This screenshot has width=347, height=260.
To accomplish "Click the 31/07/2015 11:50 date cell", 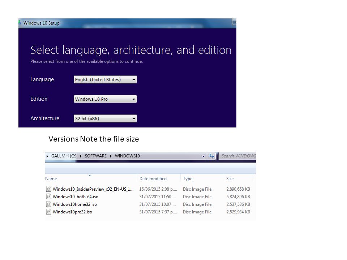I will 157,197.
